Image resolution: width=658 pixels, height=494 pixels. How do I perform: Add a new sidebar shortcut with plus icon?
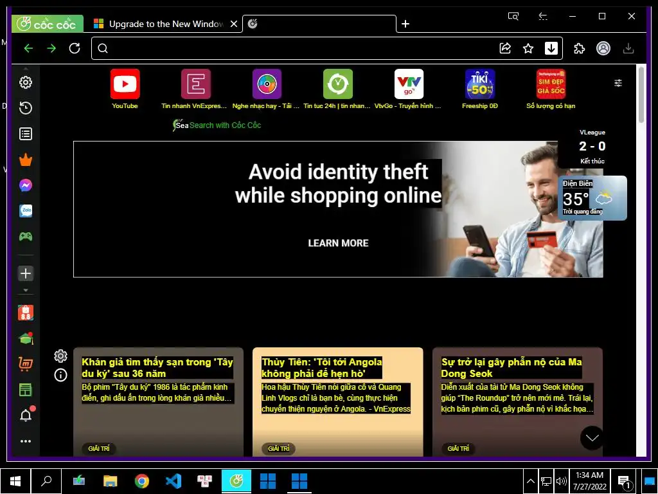(26, 273)
